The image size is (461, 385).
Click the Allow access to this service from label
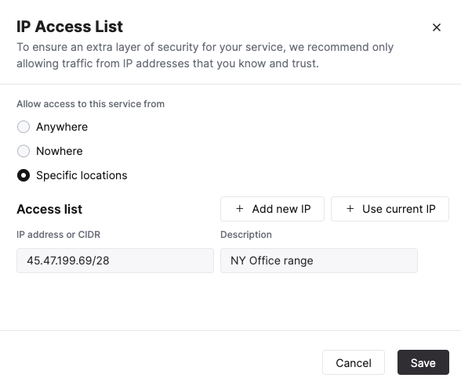pos(91,104)
